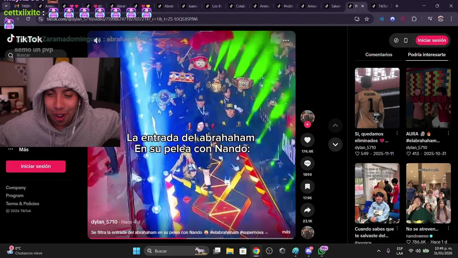This screenshot has width=458, height=258.
Task: Open OBS Studio from taskbar
Action: [x=269, y=251]
